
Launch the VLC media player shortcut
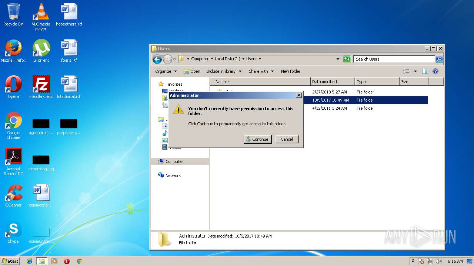point(41,17)
